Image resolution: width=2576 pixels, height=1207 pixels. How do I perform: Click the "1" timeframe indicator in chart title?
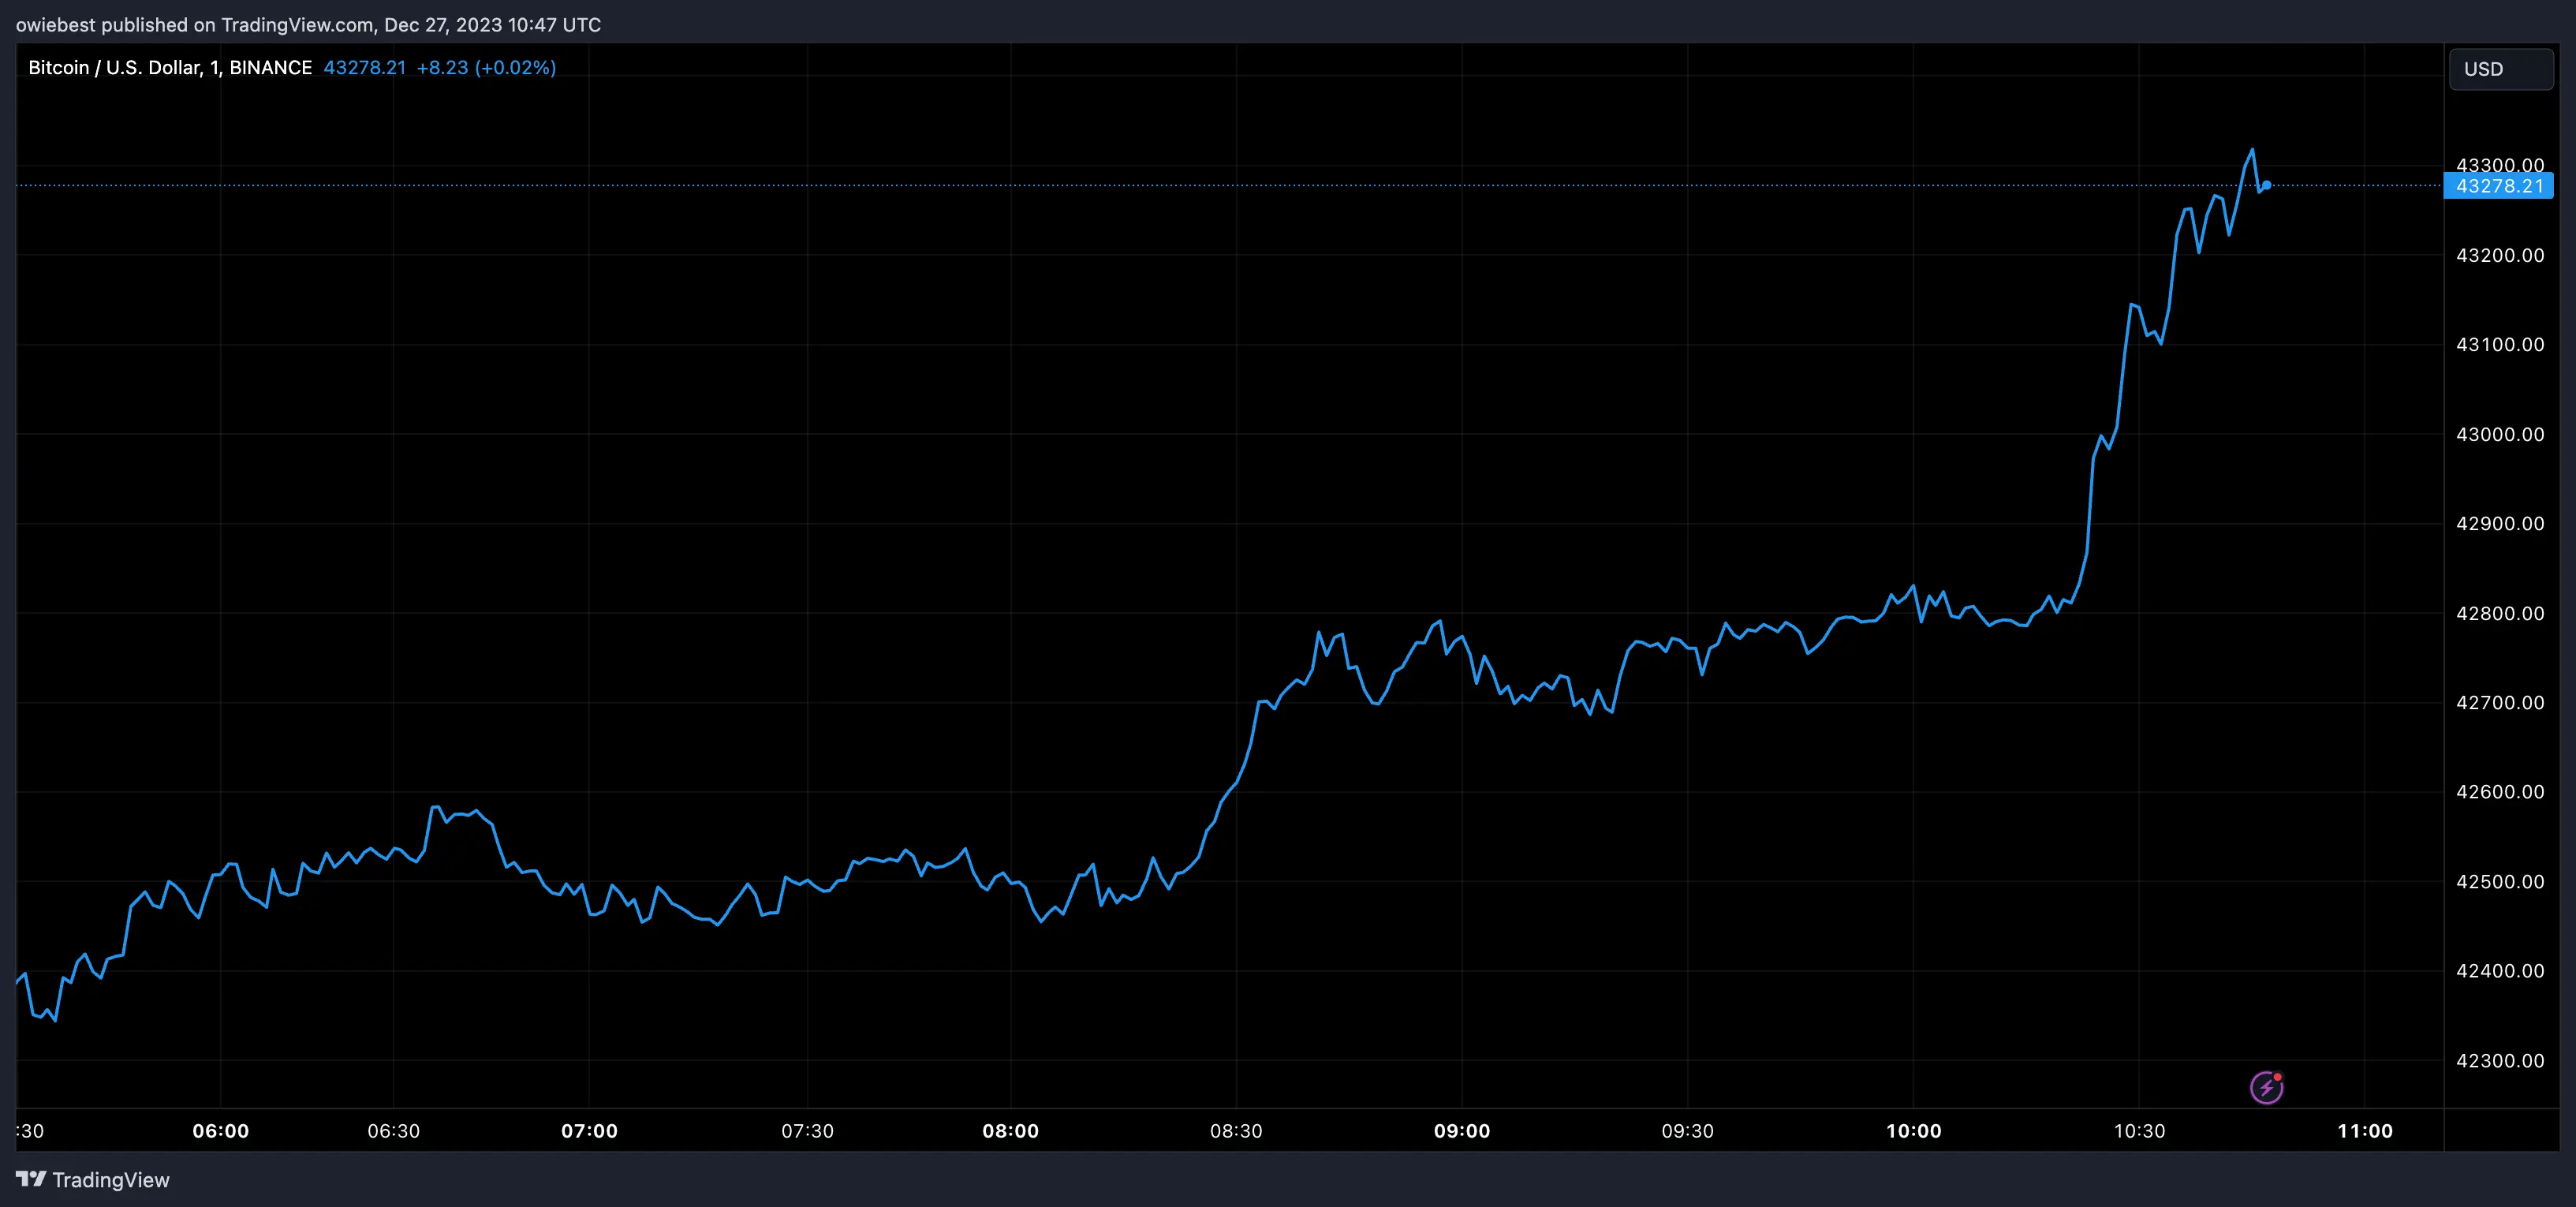pyautogui.click(x=213, y=67)
